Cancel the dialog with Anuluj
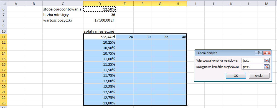The height and width of the screenshot is (108, 277). click(259, 76)
